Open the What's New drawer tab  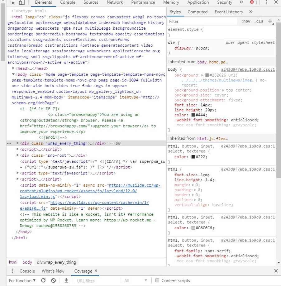53,271
